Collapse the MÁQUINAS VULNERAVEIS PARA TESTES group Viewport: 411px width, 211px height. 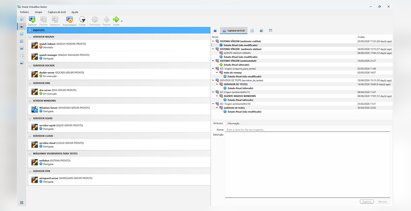click(30, 154)
